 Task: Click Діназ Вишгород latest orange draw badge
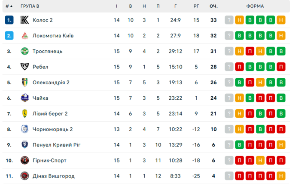[x=281, y=176]
